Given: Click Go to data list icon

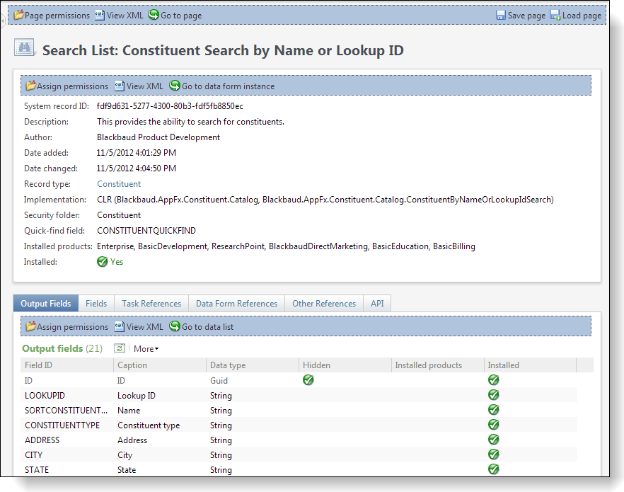Looking at the screenshot, I should click(175, 326).
